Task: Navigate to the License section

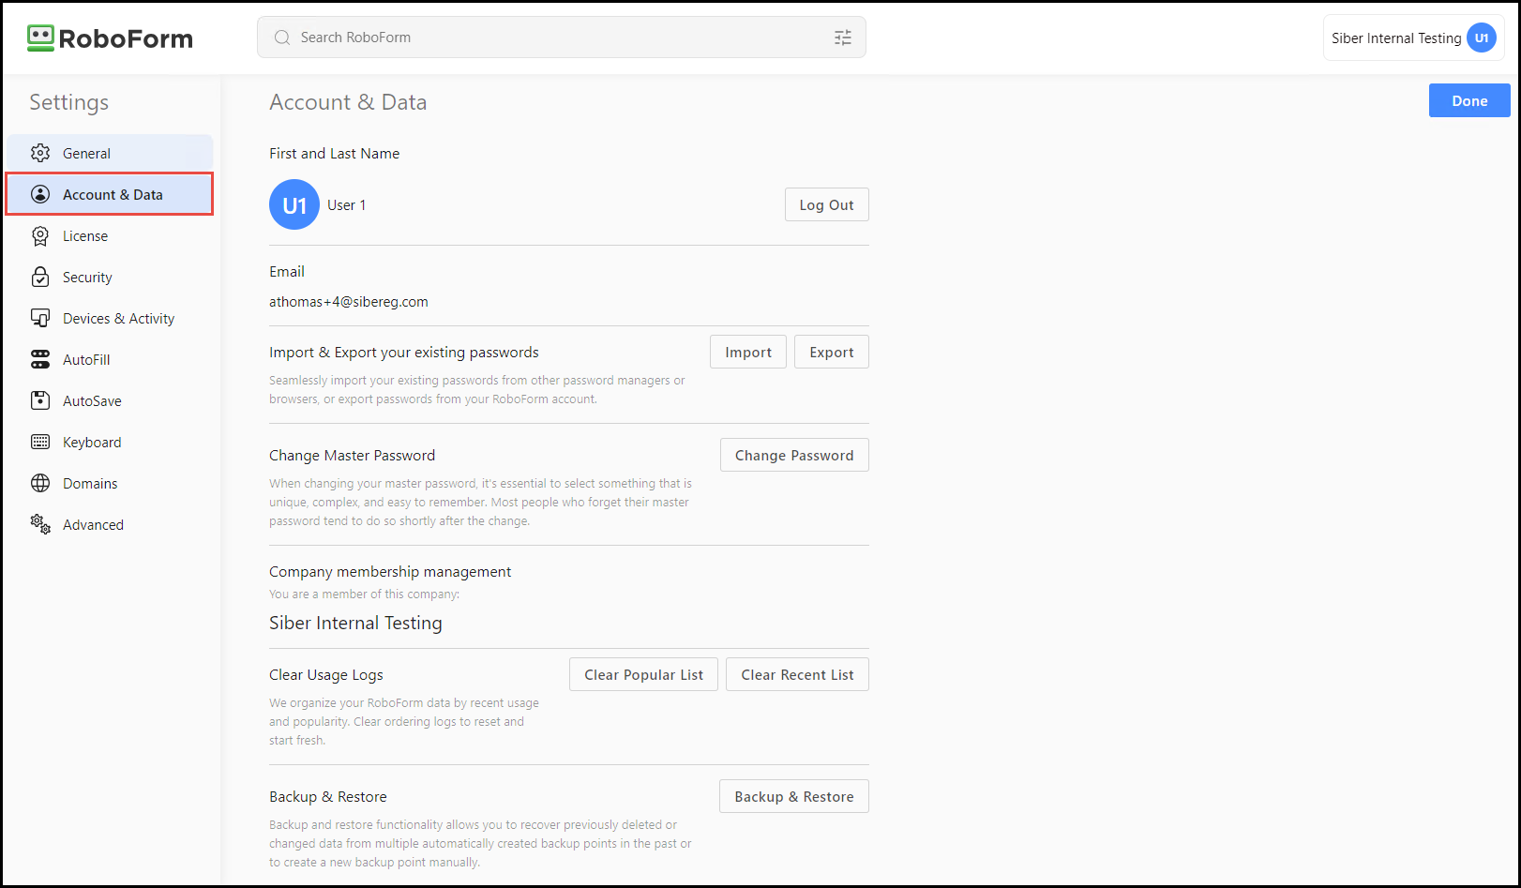Action: tap(86, 235)
